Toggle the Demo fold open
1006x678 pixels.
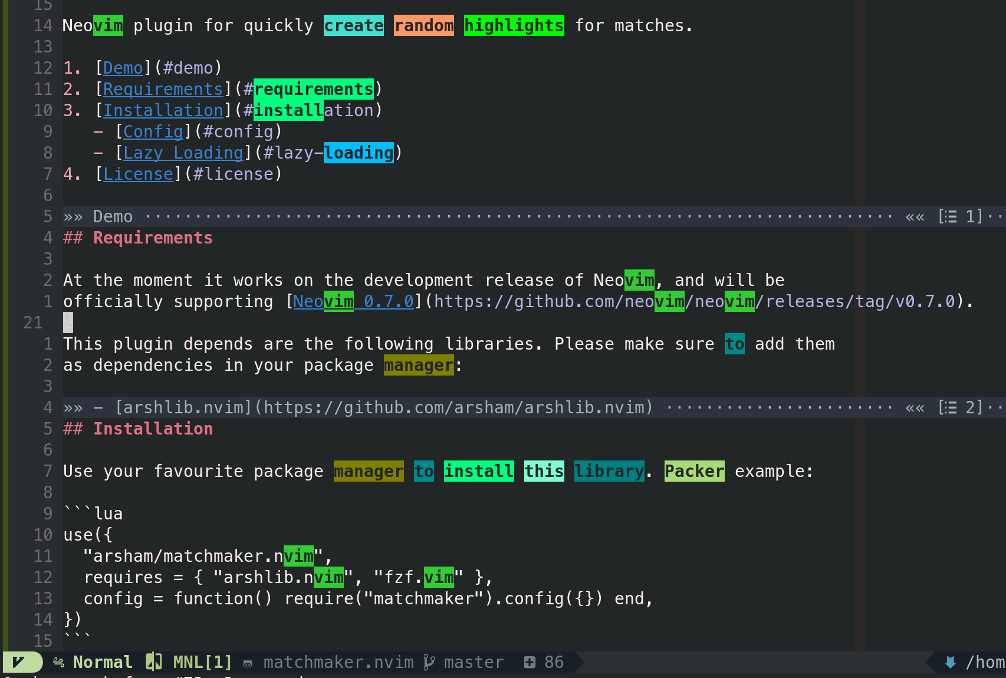[x=112, y=216]
